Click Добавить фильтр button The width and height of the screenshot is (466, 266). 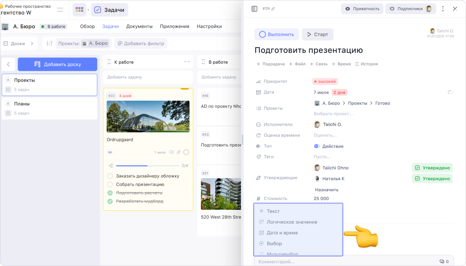pos(141,43)
